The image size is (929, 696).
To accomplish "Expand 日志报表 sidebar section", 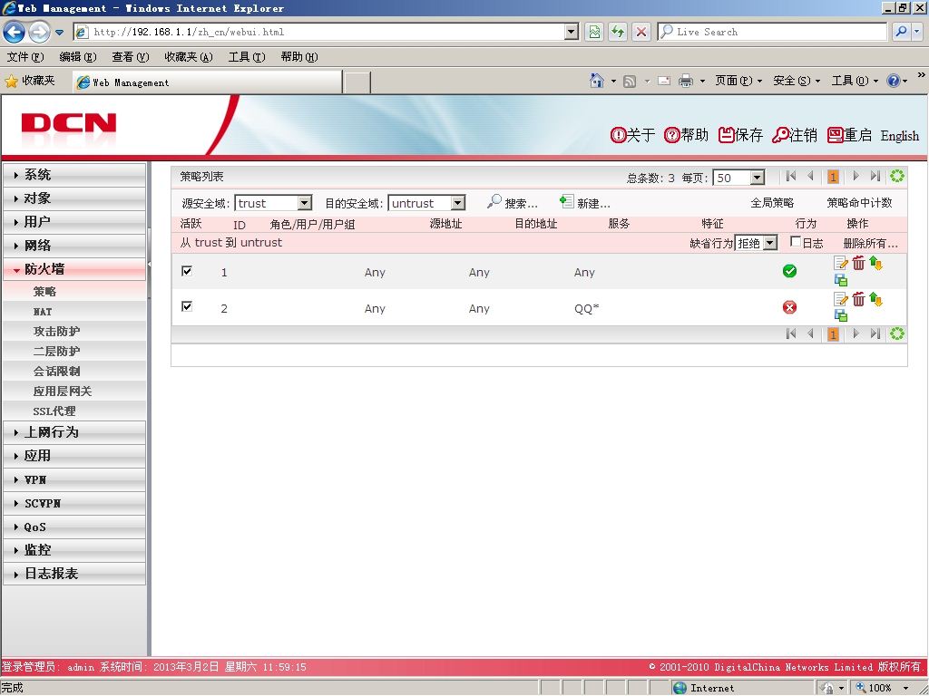I will (x=74, y=574).
